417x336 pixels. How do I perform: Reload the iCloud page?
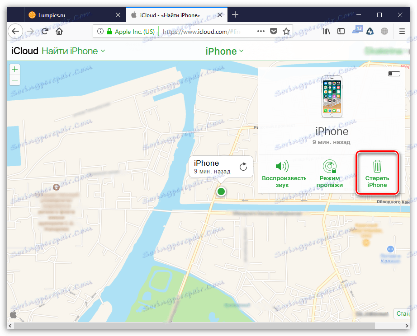45,31
